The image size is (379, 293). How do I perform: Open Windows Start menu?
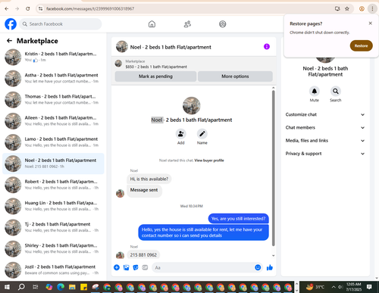[x=7, y=287]
